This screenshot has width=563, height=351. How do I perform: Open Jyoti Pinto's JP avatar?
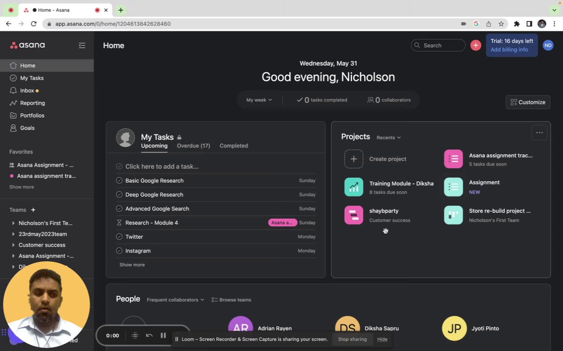454,328
